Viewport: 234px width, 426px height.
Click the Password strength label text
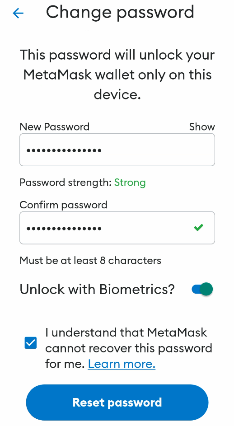pyautogui.click(x=66, y=183)
